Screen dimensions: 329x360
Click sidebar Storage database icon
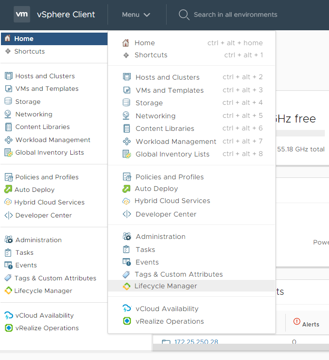[x=8, y=101]
